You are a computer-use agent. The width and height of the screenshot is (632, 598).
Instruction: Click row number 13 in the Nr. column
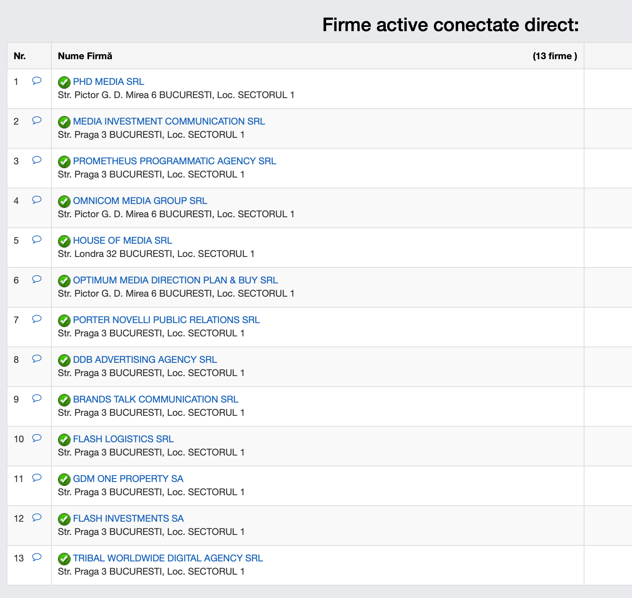point(19,558)
